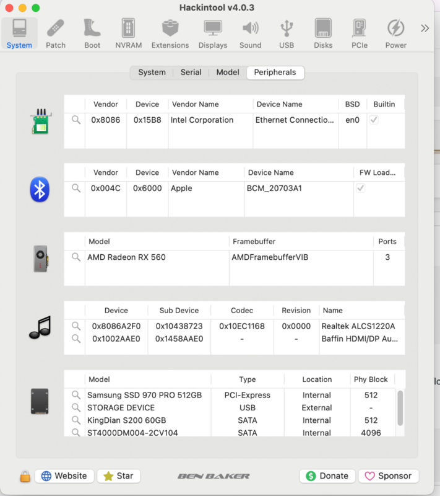Click magnifier for STORAGE DEVICE row

(76, 407)
